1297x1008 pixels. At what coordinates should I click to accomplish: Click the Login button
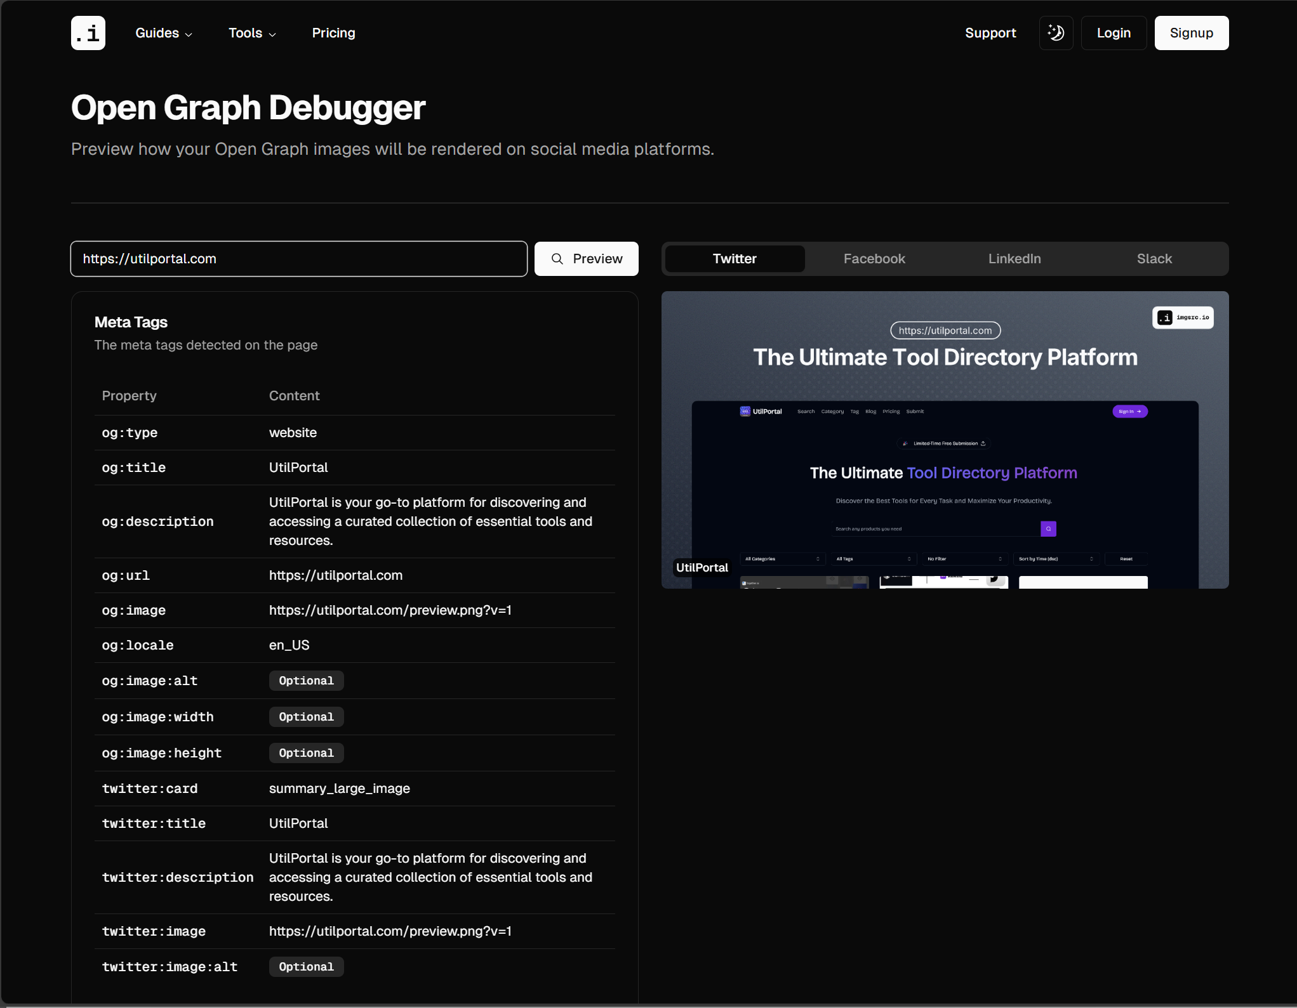coord(1114,33)
